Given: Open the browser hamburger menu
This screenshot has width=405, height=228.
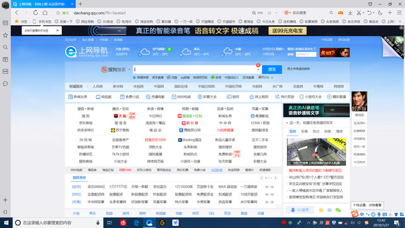Looking at the screenshot, I should (399, 13).
